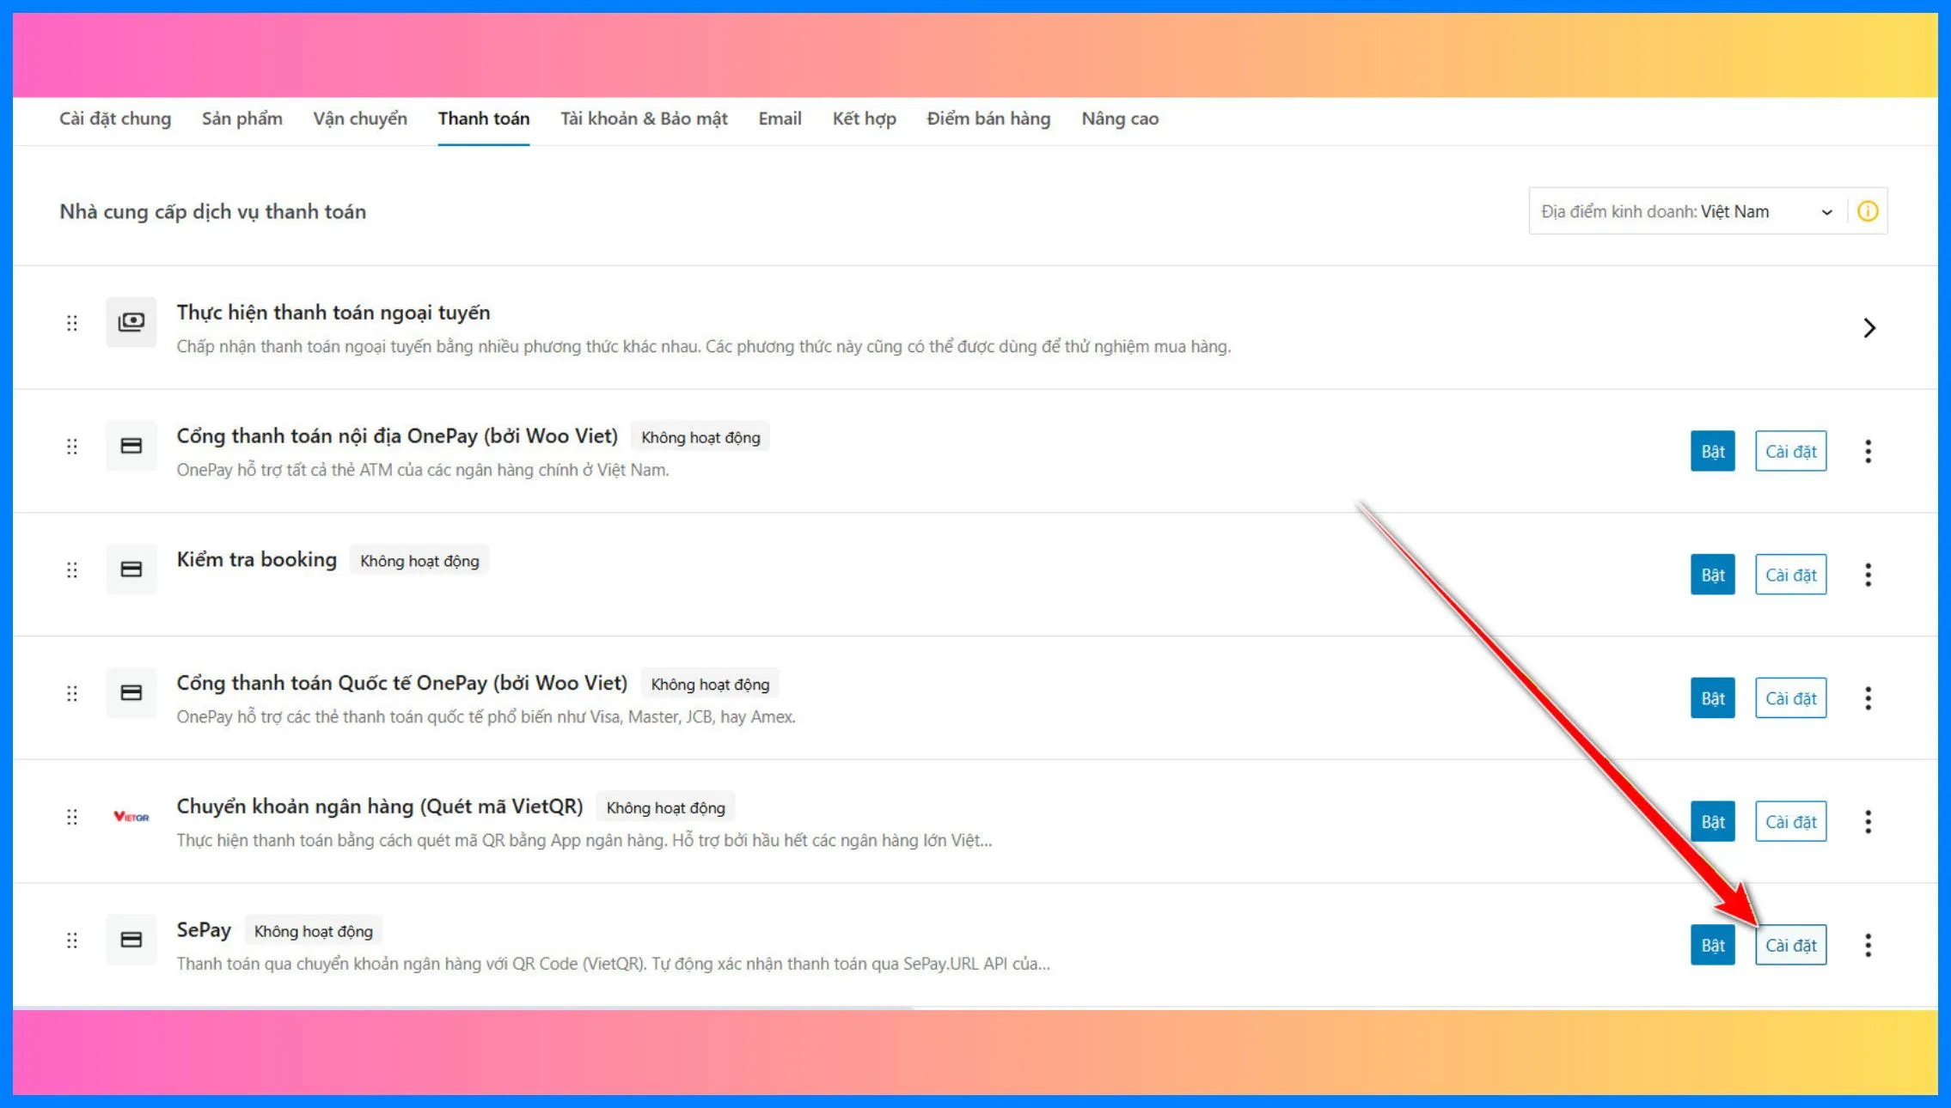Open Địa điểm kinh doanh dropdown

click(1686, 211)
